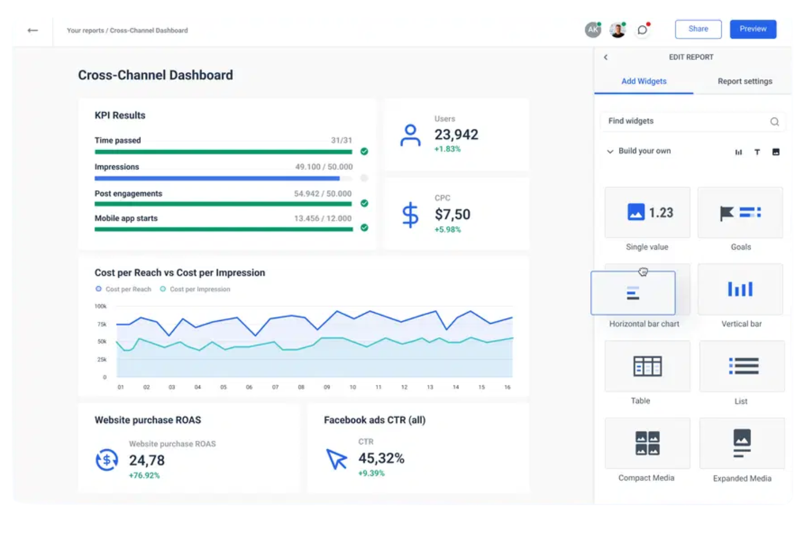Image resolution: width=802 pixels, height=535 pixels.
Task: Filter widgets by image icon
Action: pyautogui.click(x=776, y=152)
